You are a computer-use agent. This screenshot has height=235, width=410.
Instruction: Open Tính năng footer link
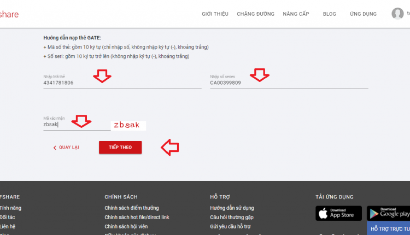[x=10, y=208]
